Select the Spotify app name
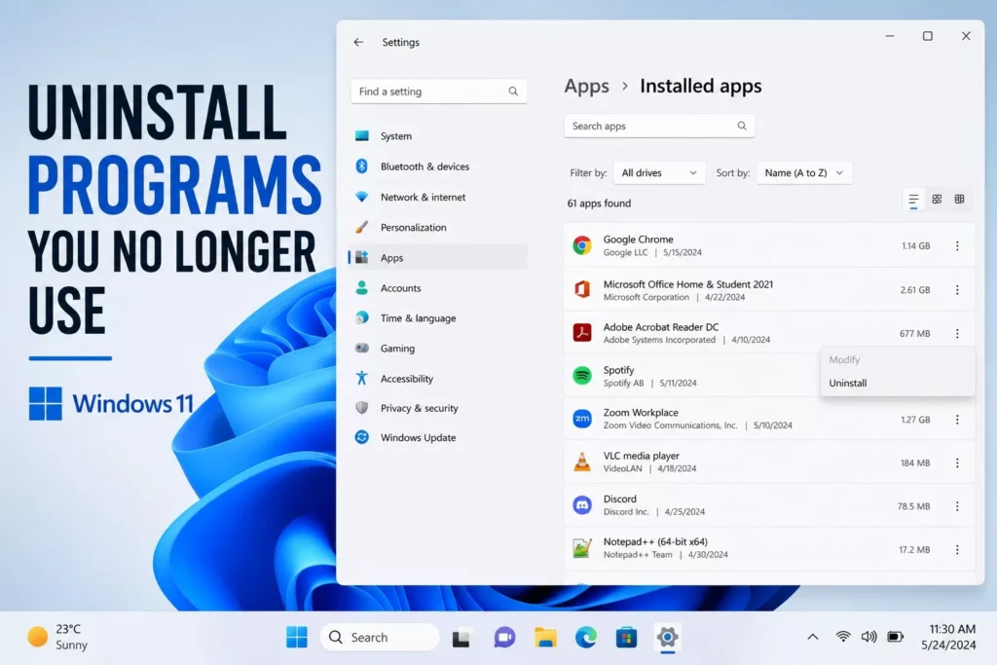The width and height of the screenshot is (997, 665). pos(618,370)
